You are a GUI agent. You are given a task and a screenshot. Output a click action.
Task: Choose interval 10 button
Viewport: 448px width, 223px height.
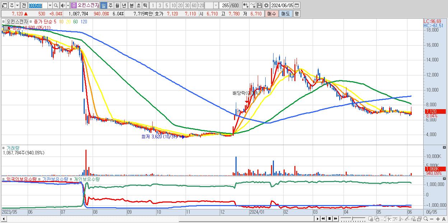pos(173,5)
